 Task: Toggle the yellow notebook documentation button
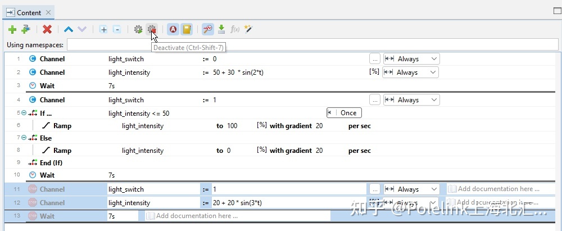click(x=187, y=29)
